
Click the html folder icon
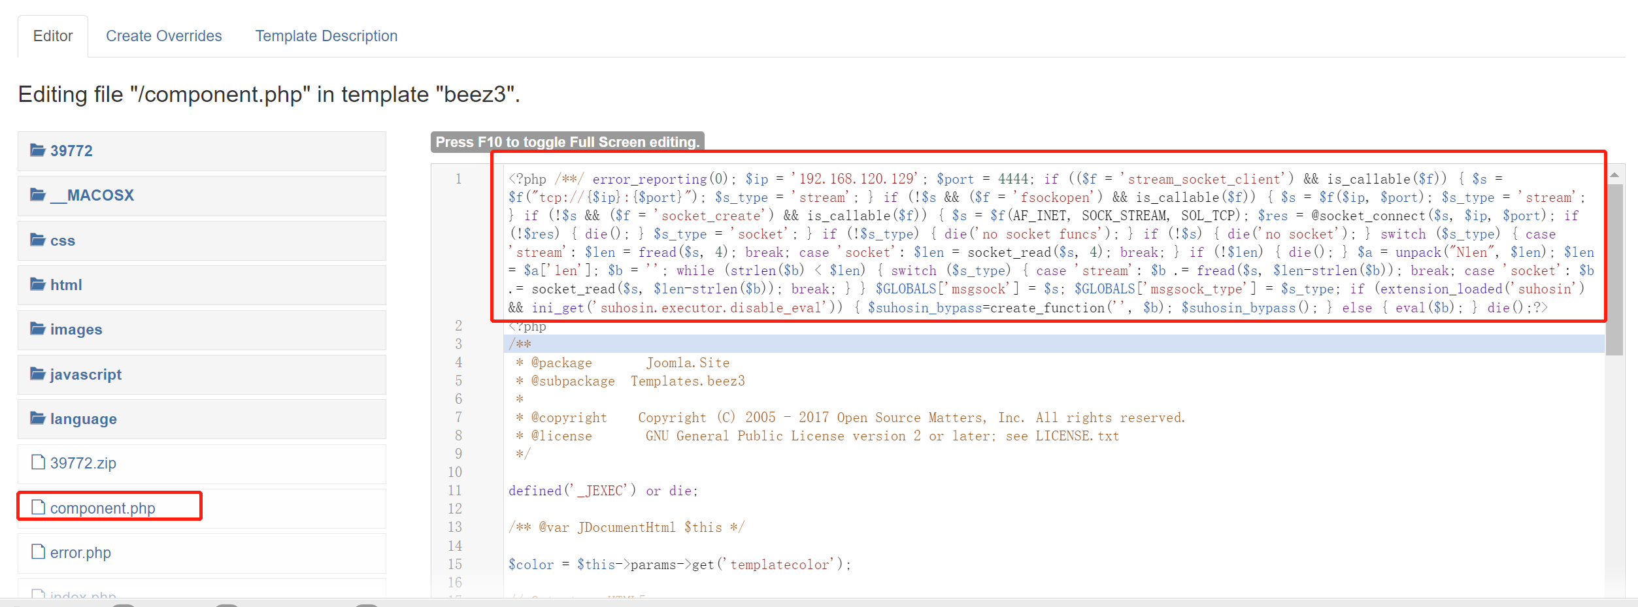click(38, 284)
